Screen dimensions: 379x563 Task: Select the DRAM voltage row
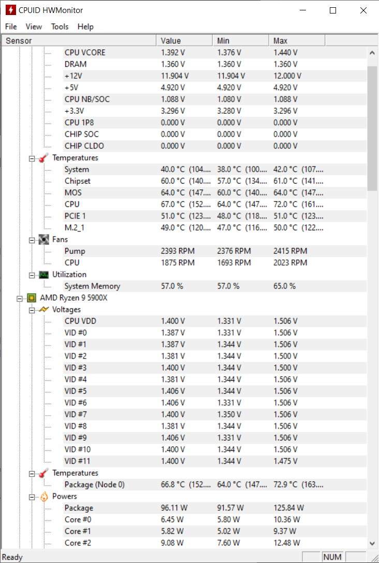coord(214,64)
